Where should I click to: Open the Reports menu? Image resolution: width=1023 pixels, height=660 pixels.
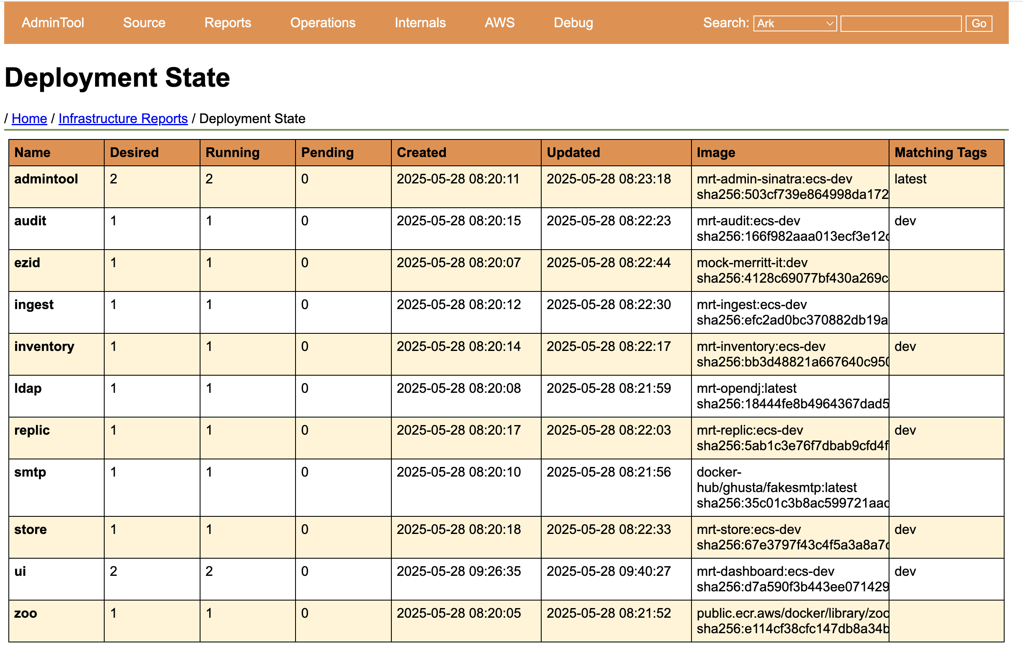click(227, 23)
